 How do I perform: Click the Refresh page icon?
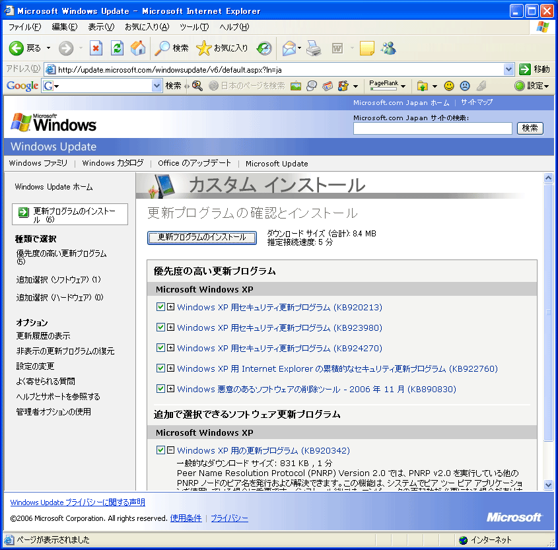point(117,48)
